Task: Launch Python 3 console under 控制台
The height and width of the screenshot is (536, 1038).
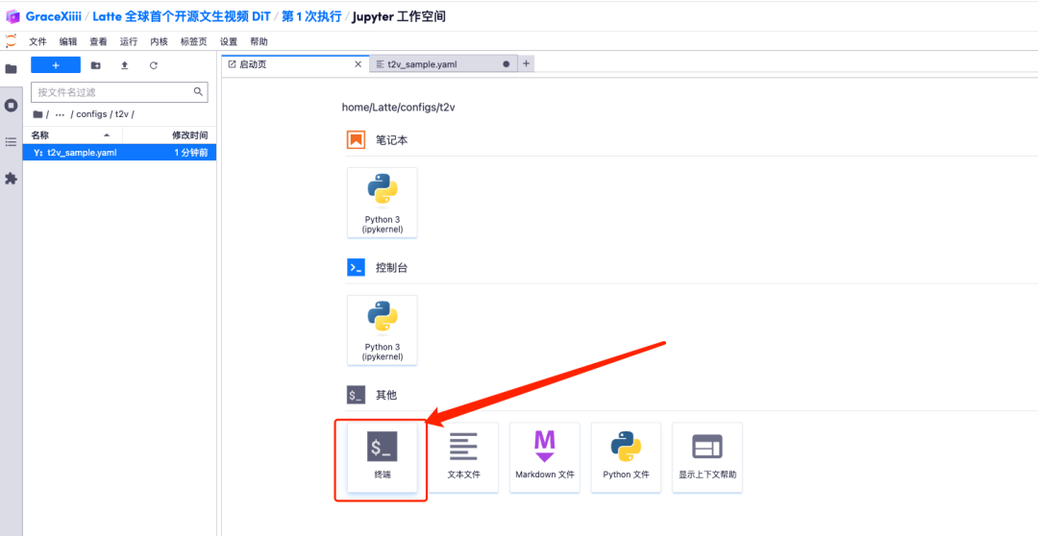Action: point(382,330)
